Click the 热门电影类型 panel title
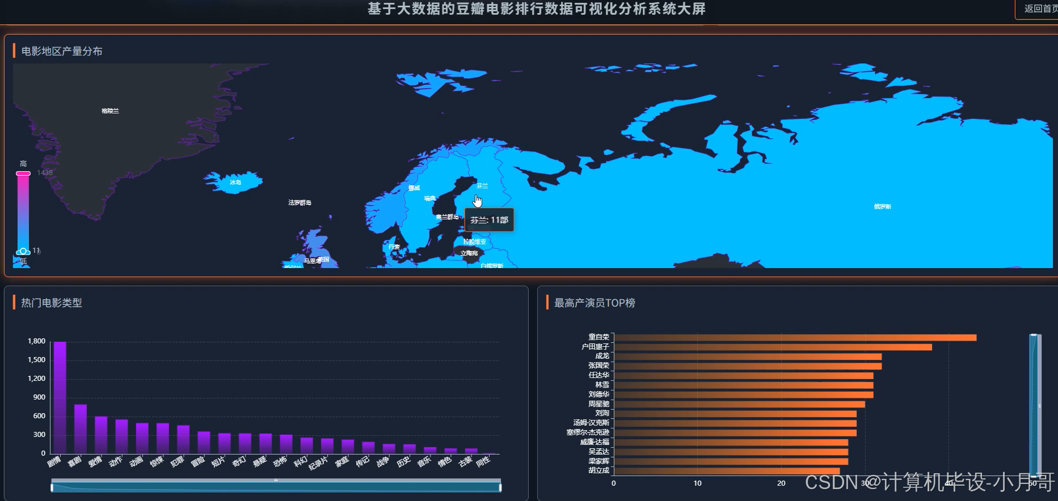This screenshot has height=501, width=1058. point(52,303)
